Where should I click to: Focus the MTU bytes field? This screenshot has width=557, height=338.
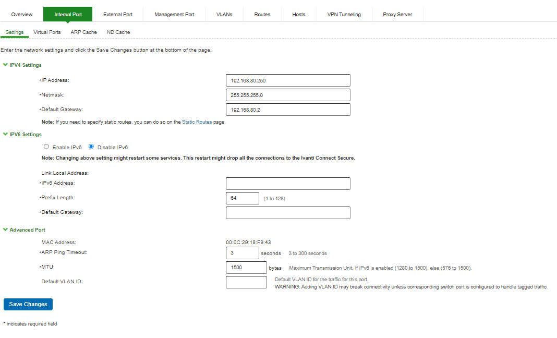246,268
